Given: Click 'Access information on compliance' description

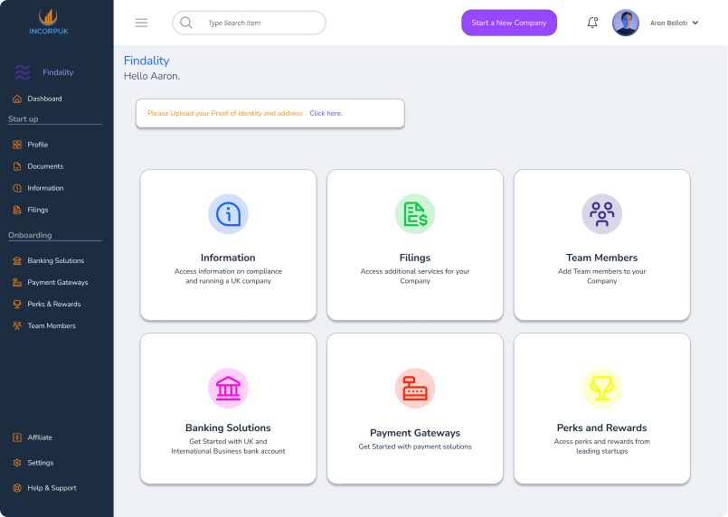Looking at the screenshot, I should [x=228, y=277].
